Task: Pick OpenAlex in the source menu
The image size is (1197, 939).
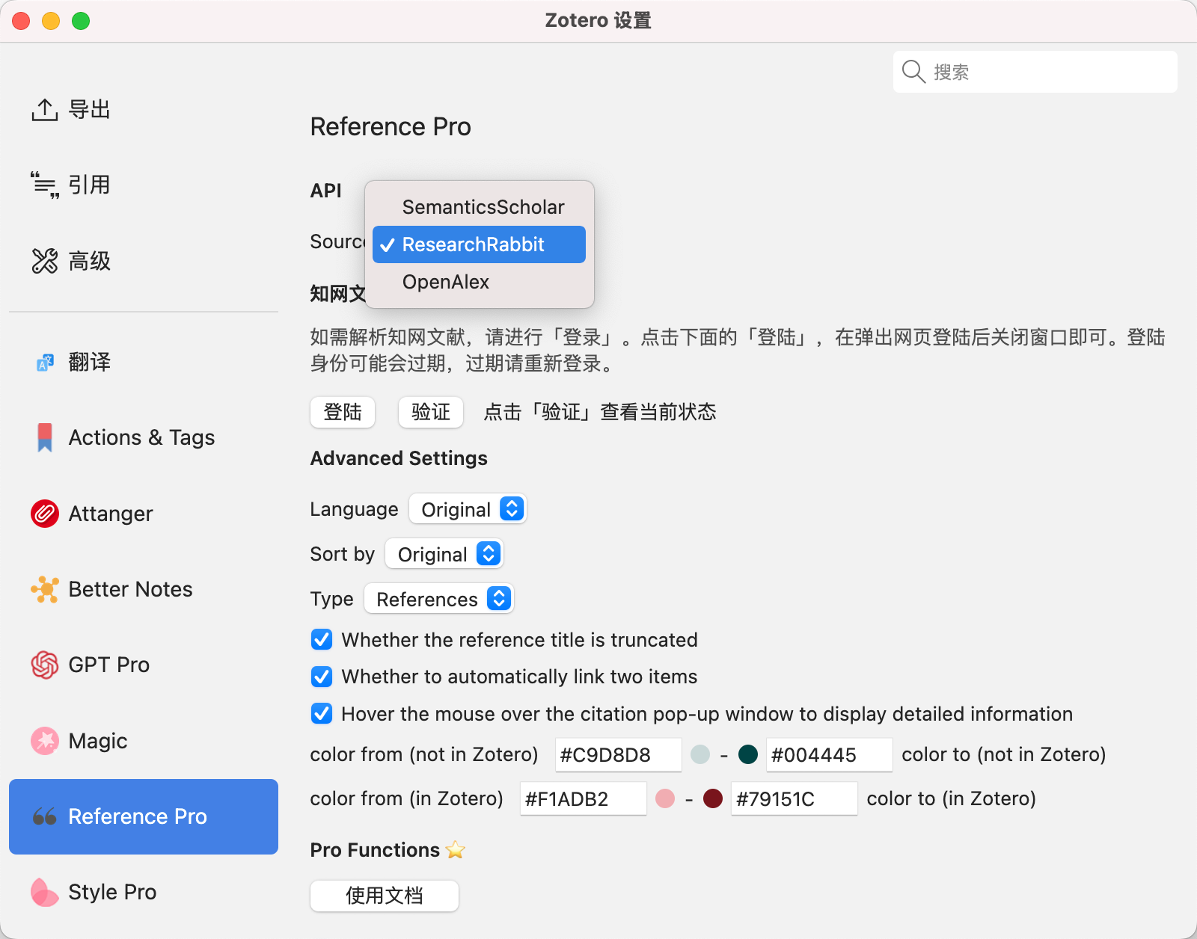Action: click(x=479, y=282)
